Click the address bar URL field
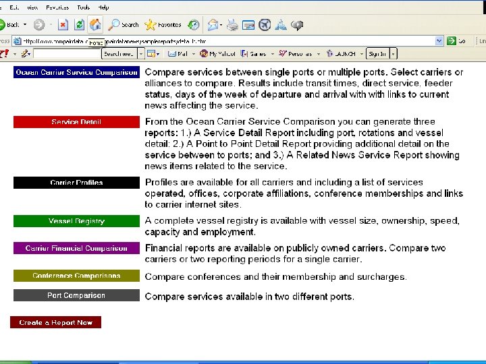Image resolution: width=486 pixels, height=364 pixels. [228, 41]
